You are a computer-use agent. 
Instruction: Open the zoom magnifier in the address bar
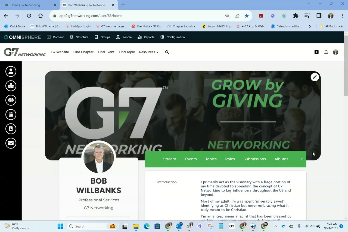tap(227, 16)
